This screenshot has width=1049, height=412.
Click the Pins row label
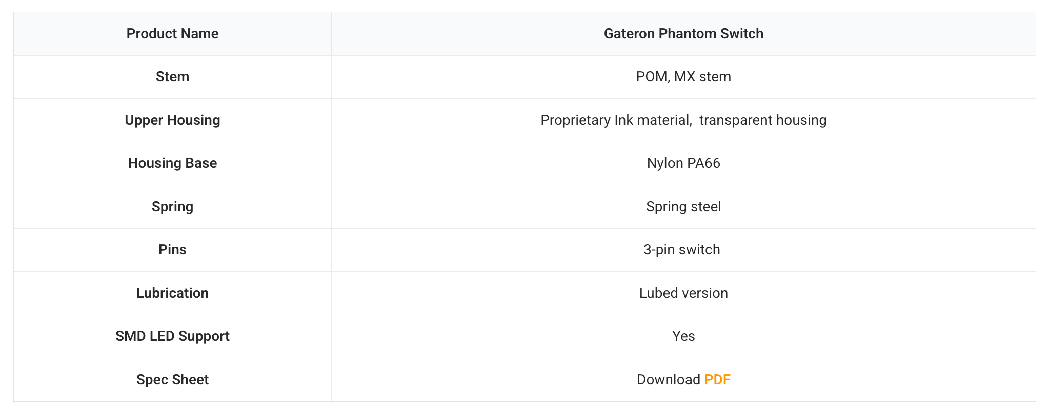point(172,250)
